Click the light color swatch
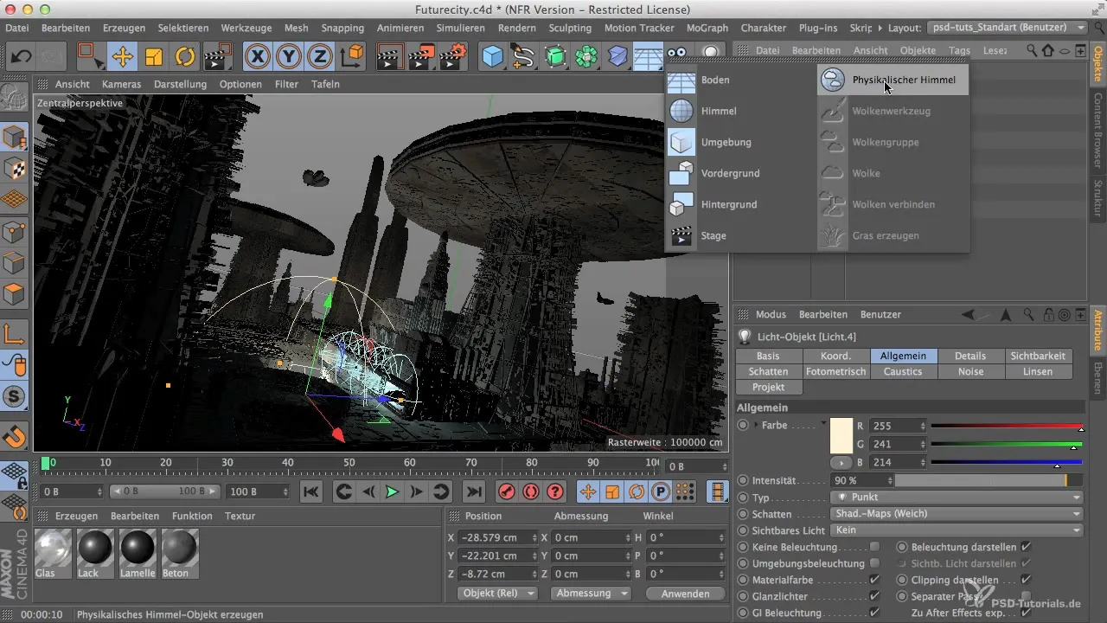1107x623 pixels. tap(841, 435)
